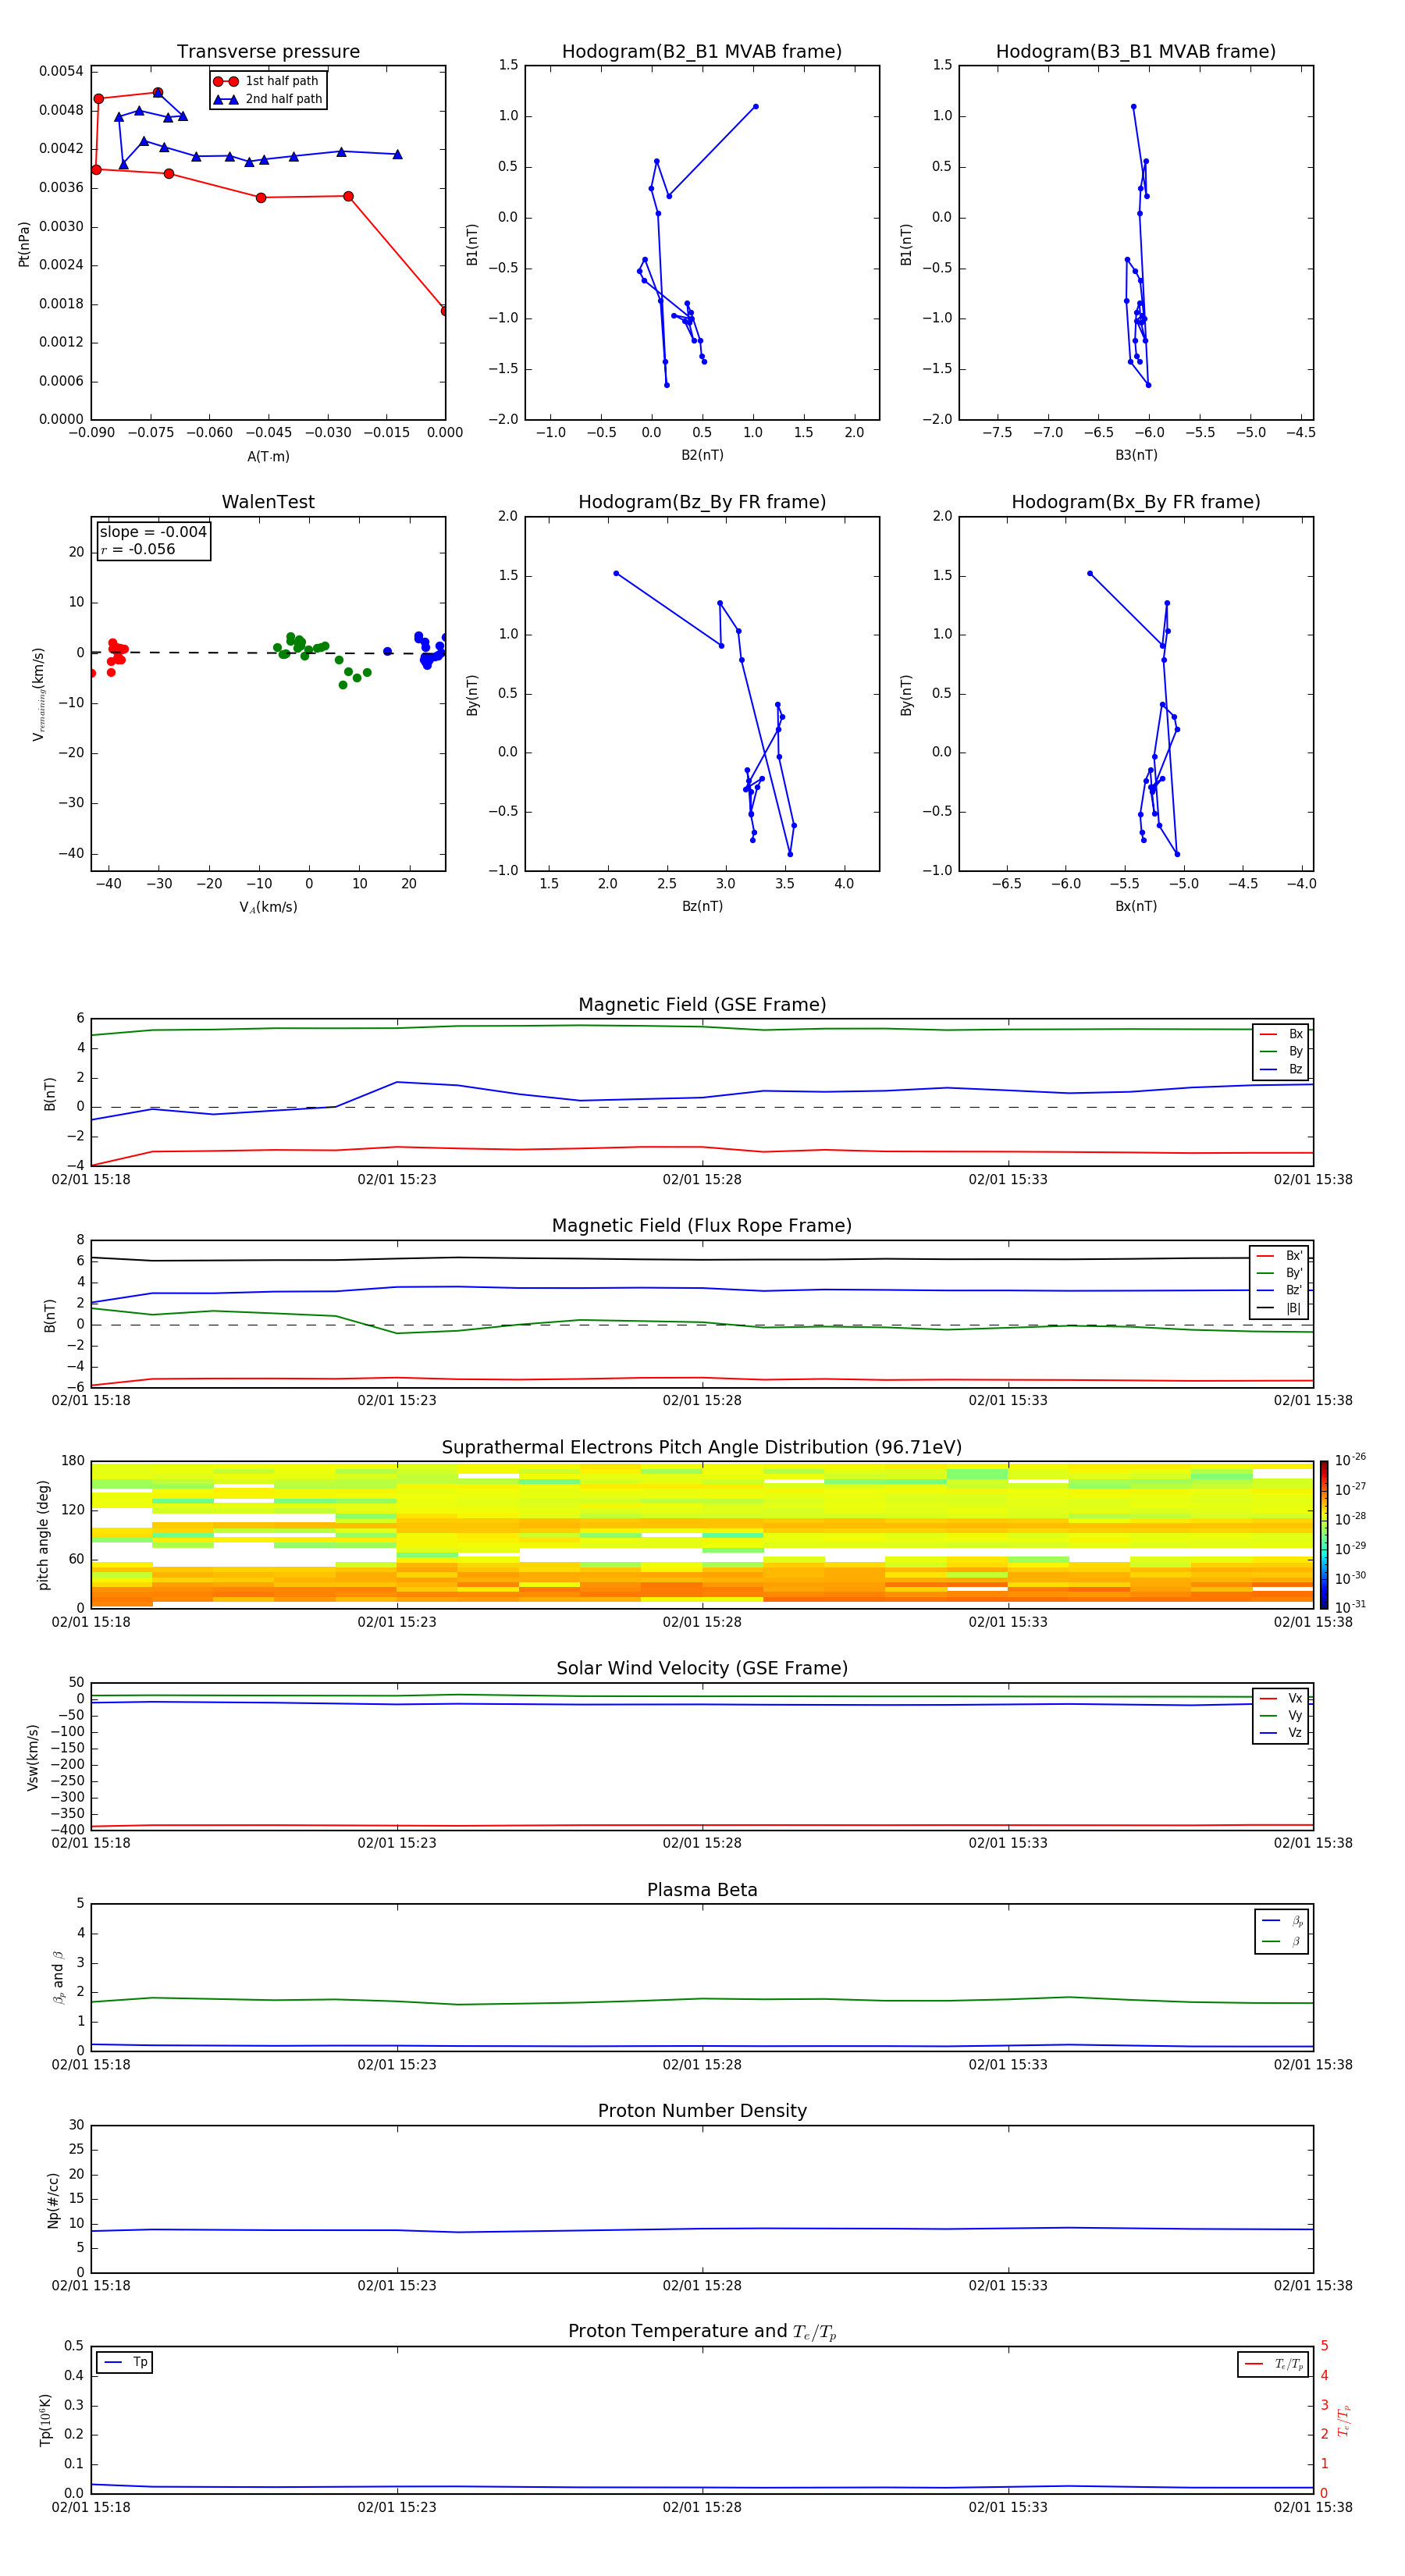The height and width of the screenshot is (2576, 1405).
Task: Click the 'B3(nT)' x-axis label
Action: 1136,455
